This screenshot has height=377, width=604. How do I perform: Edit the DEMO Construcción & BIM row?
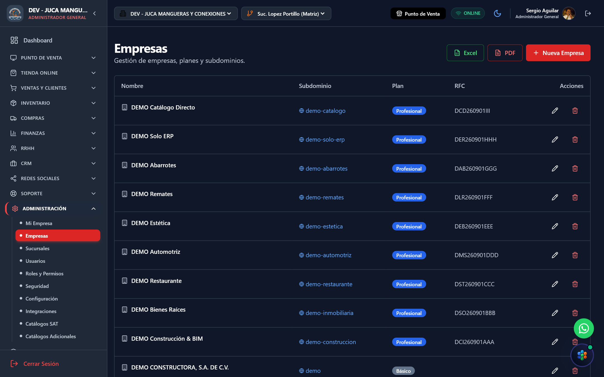click(x=555, y=342)
